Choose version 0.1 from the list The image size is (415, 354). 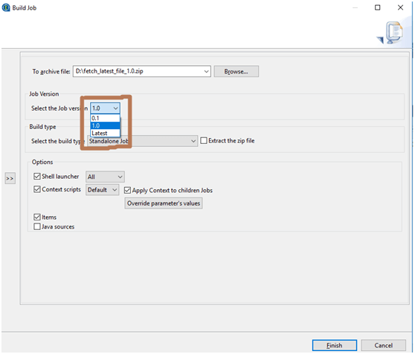point(106,118)
